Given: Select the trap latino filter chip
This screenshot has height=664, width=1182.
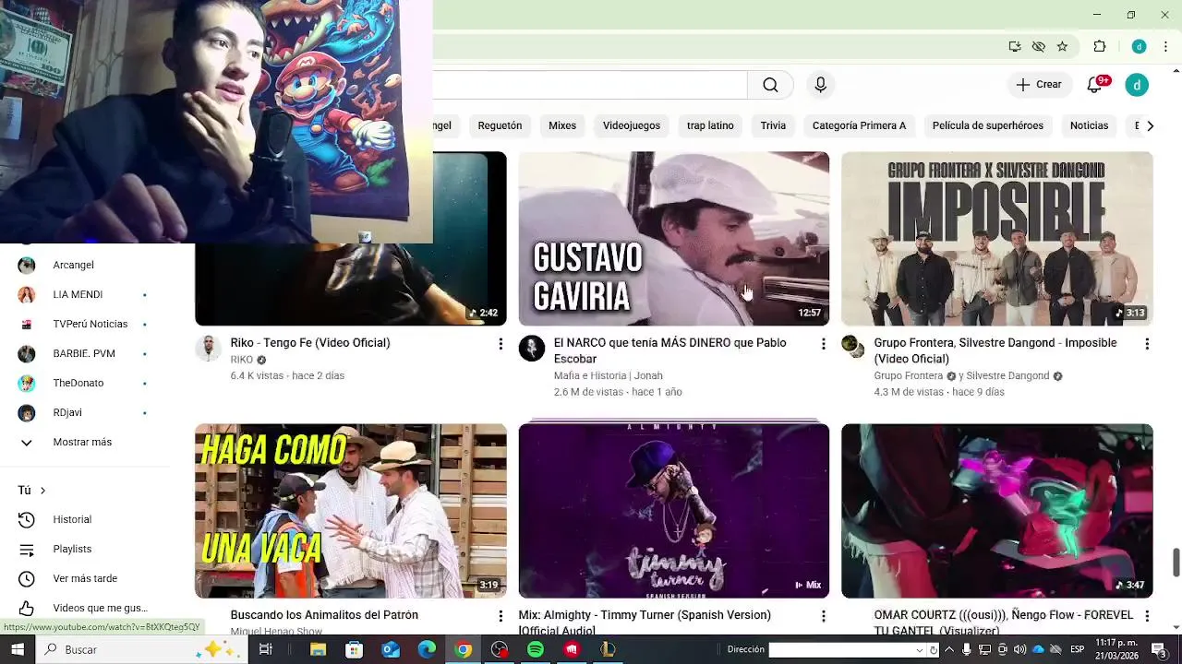Looking at the screenshot, I should click(710, 125).
